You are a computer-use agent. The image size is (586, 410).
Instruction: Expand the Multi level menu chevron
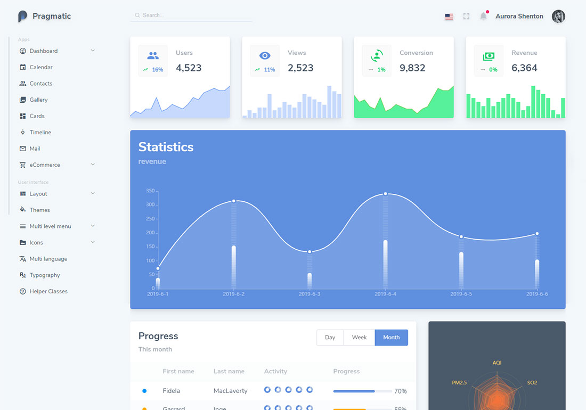tap(93, 226)
